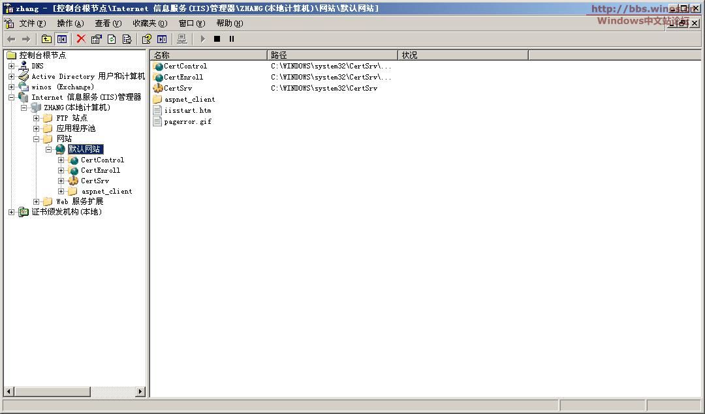Pause the website with the Pause button
This screenshot has height=414, width=705.
pyautogui.click(x=232, y=39)
